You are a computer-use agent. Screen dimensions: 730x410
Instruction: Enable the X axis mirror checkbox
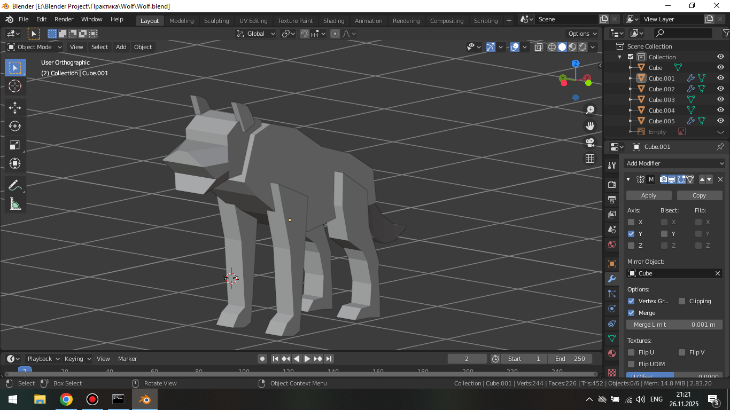(x=631, y=222)
